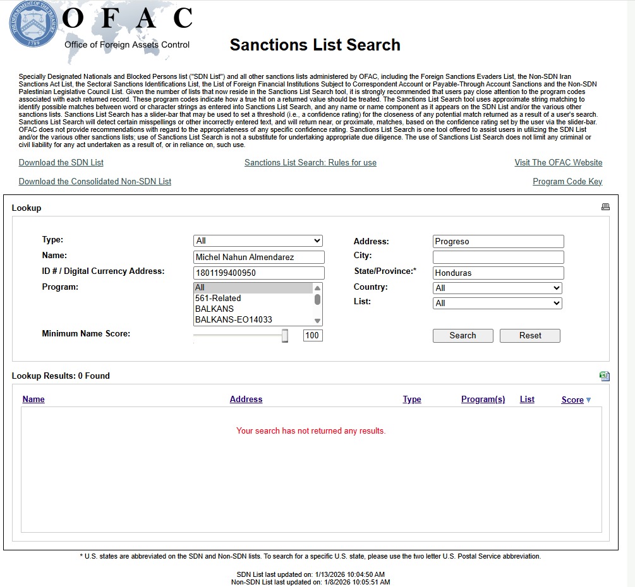Focus the ID # / Digital Currency Address field

259,273
